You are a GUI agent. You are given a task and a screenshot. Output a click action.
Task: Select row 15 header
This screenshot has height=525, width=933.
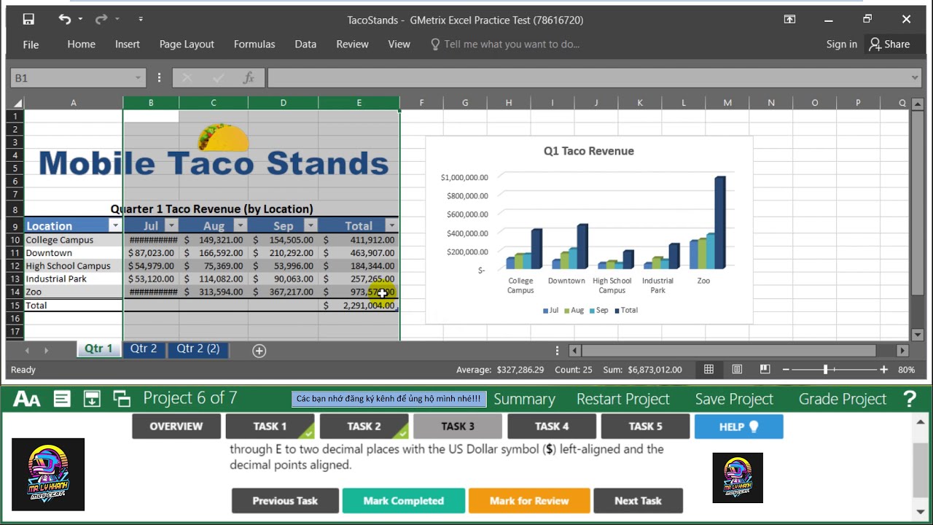click(x=15, y=306)
